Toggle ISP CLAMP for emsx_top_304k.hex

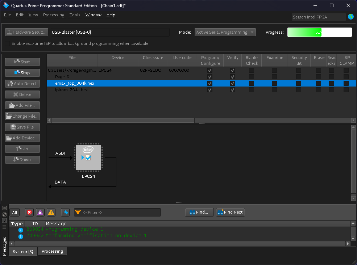pyautogui.click(x=346, y=83)
